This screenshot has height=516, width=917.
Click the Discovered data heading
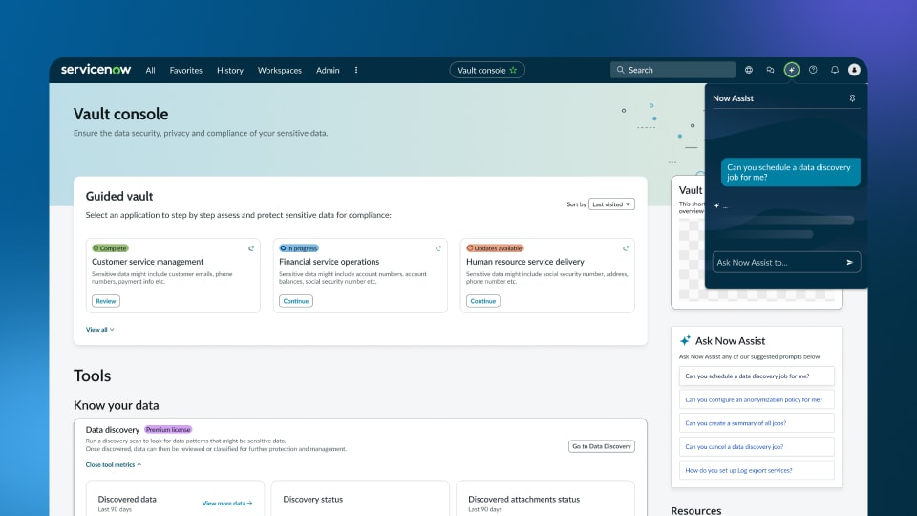coord(127,499)
